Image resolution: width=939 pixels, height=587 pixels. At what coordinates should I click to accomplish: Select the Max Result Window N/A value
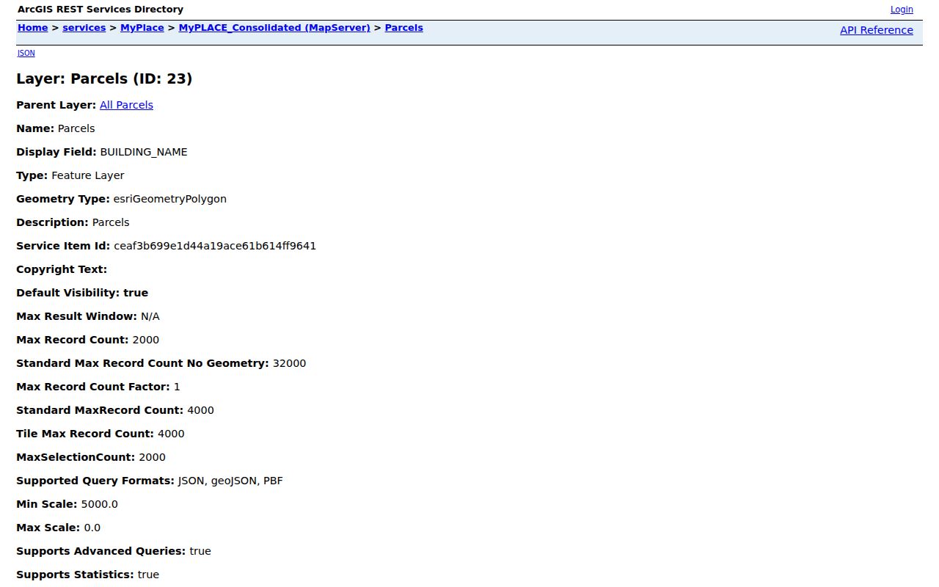coord(150,316)
